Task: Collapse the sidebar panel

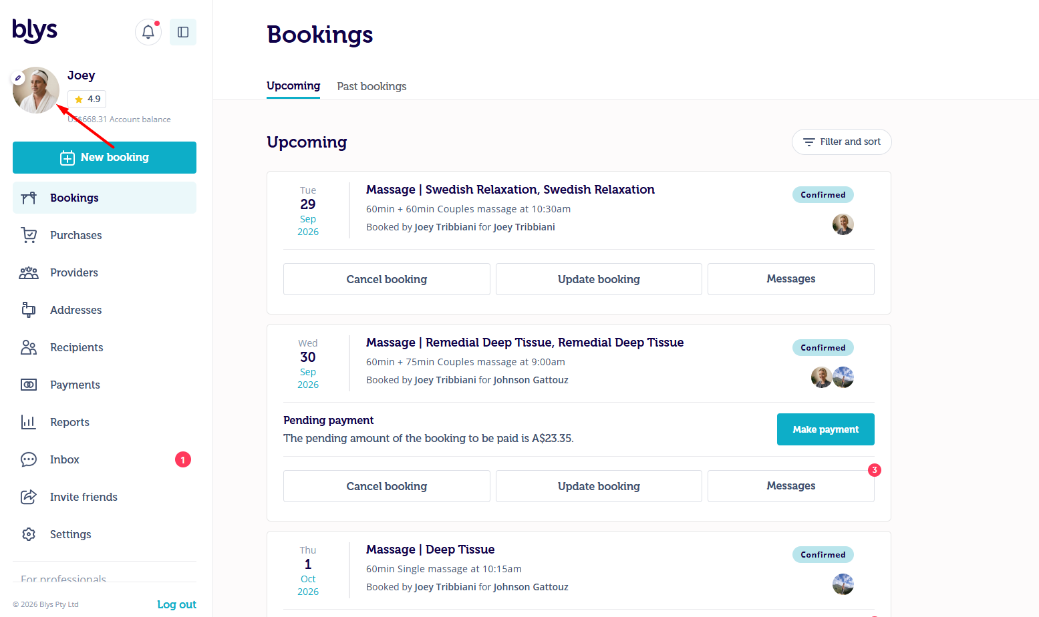Action: (183, 32)
